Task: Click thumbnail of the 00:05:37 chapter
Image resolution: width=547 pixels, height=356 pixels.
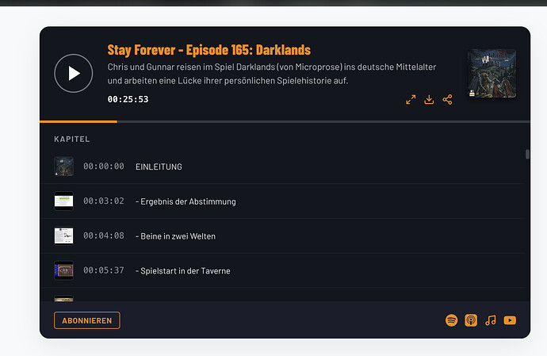Action: pos(64,270)
